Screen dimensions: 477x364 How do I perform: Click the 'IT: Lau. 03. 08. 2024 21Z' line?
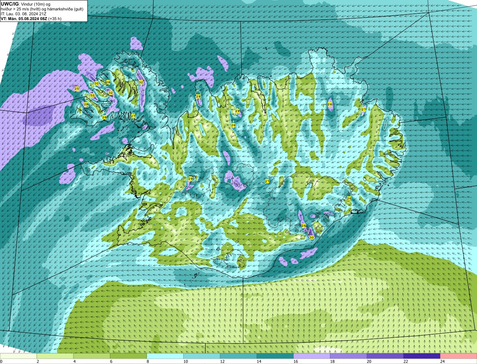coord(23,13)
